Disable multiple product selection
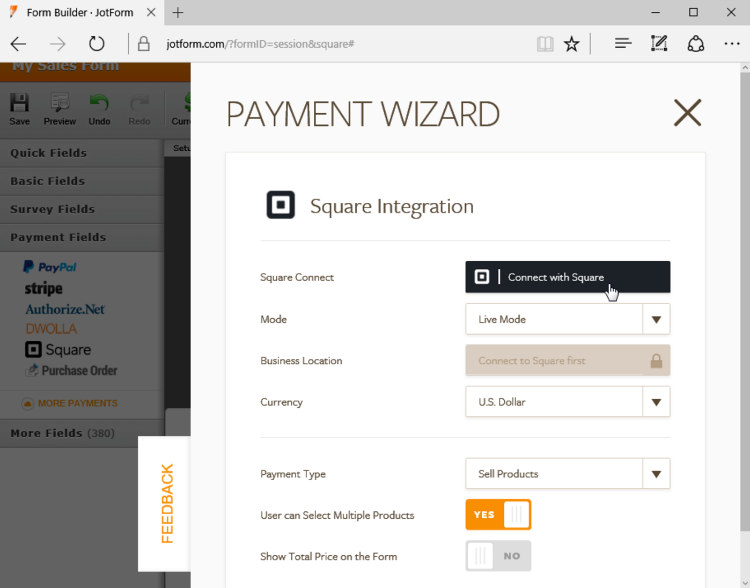 [498, 514]
